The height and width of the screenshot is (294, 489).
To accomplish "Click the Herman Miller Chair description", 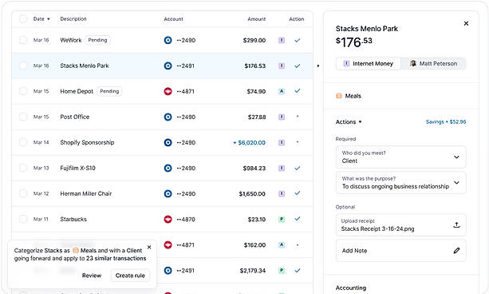I will click(86, 193).
